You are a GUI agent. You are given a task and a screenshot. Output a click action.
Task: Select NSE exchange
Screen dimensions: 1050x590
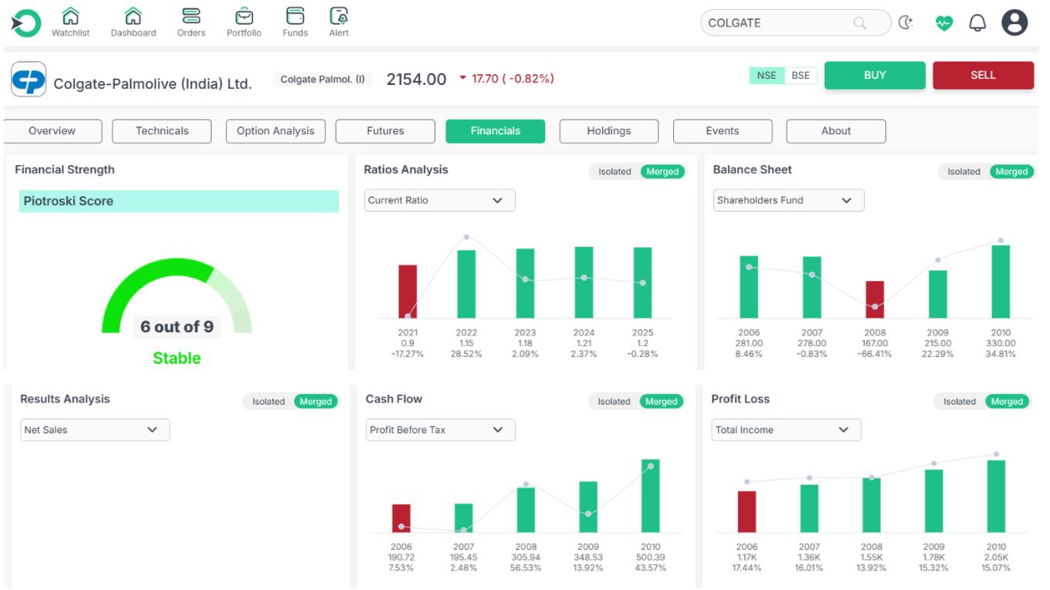767,76
